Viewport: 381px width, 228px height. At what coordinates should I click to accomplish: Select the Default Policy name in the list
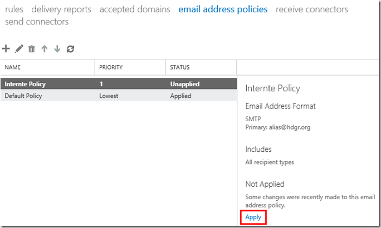[24, 96]
